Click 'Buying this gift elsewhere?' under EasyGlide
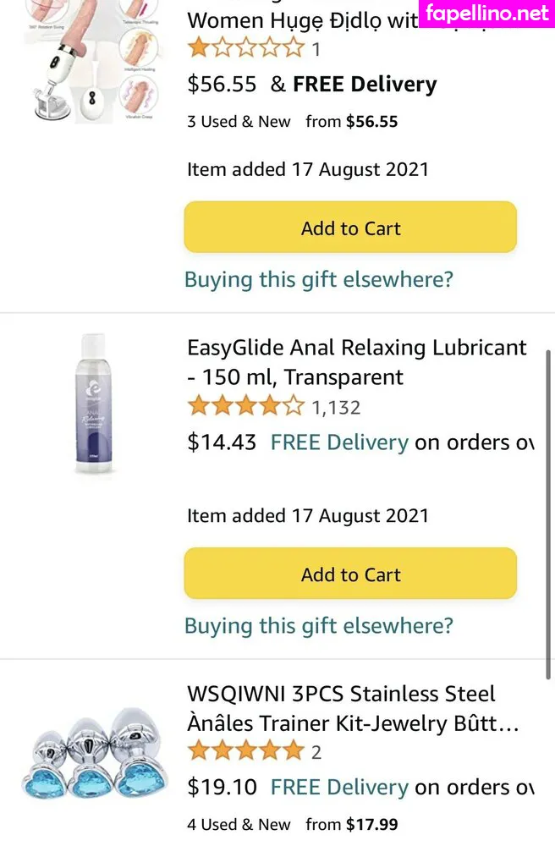Viewport: 555px width, 846px height. [319, 626]
